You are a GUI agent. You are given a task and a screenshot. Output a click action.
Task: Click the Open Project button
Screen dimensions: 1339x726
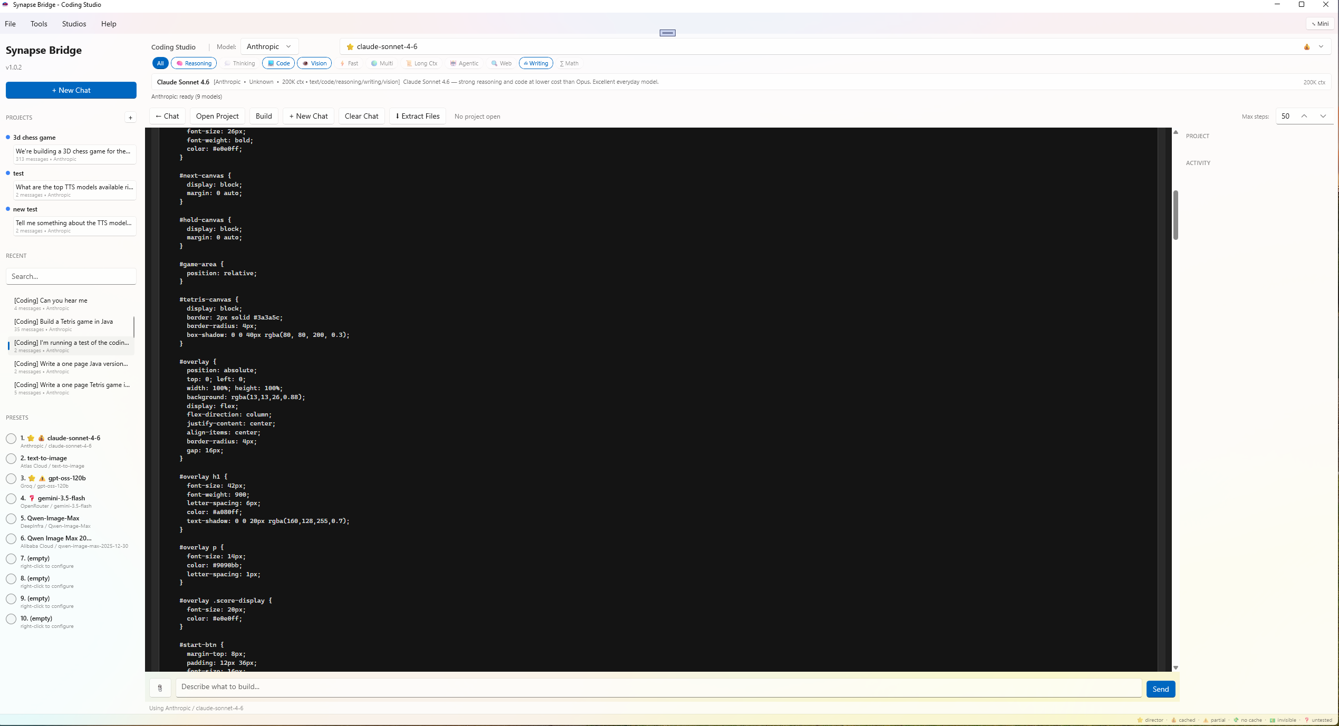coord(217,117)
